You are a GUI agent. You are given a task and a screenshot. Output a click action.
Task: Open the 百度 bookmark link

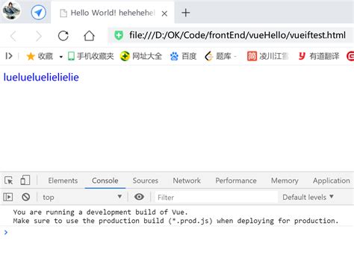[183, 56]
